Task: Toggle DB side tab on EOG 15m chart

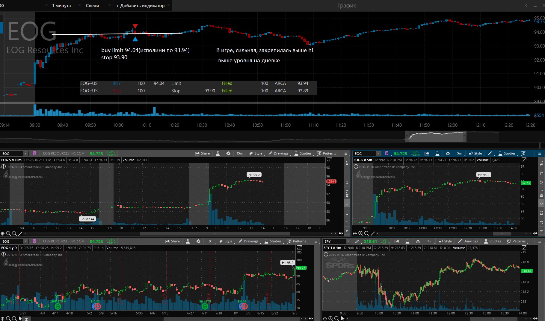Action: [347, 213]
